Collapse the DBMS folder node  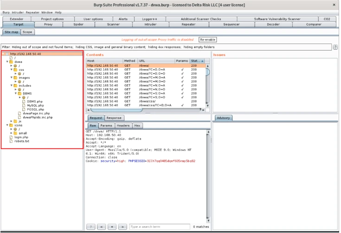(x=16, y=94)
